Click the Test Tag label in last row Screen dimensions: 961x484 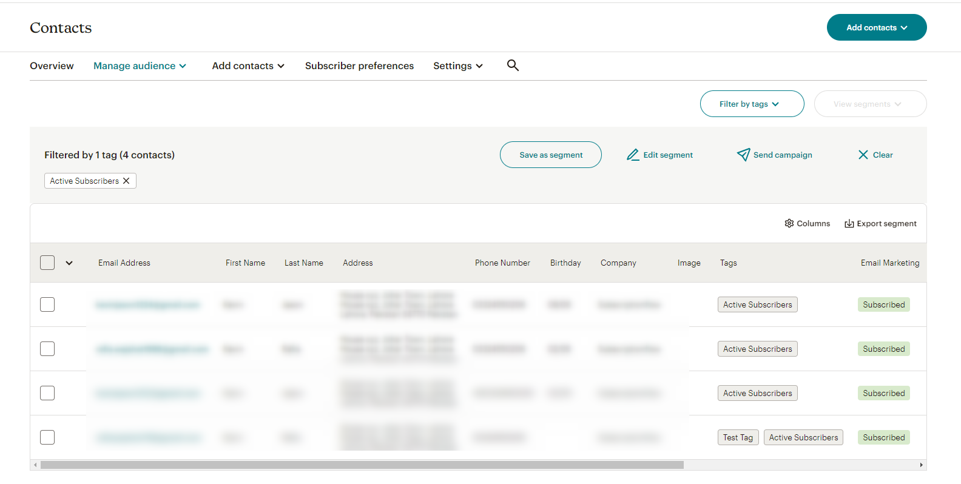pos(738,437)
